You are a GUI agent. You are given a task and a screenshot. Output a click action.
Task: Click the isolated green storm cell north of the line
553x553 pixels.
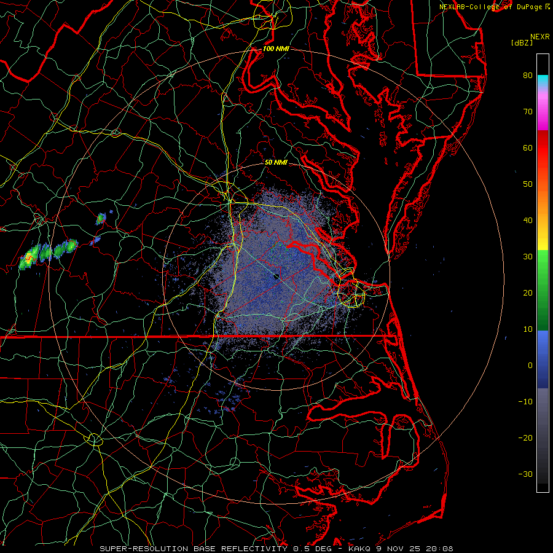(101, 219)
